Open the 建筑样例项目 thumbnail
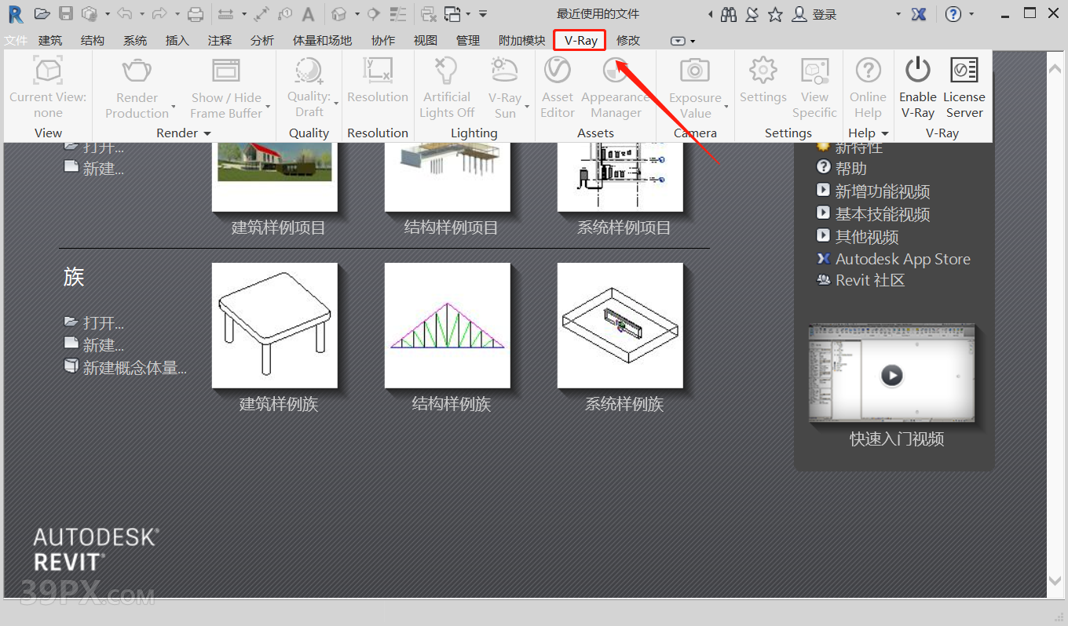The height and width of the screenshot is (626, 1068). pyautogui.click(x=275, y=177)
